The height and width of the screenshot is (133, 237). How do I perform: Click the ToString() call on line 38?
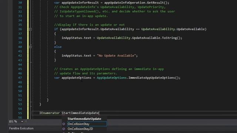point(171,38)
